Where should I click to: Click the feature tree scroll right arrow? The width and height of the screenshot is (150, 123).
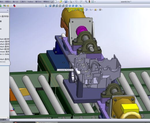pyautogui.click(x=8, y=118)
